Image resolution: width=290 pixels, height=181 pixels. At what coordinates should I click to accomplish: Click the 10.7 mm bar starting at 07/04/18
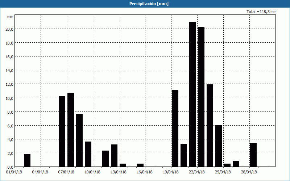coord(71,130)
